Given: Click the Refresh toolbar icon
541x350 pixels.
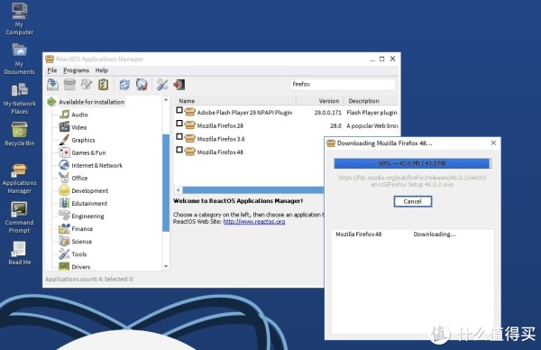Looking at the screenshot, I should click(x=124, y=84).
